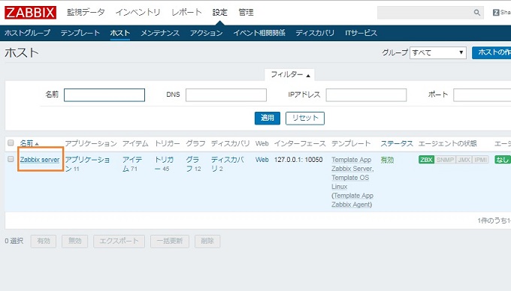This screenshot has width=511, height=291.
Task: Open ディスカバリ 2 link in host row
Action: coord(228,163)
